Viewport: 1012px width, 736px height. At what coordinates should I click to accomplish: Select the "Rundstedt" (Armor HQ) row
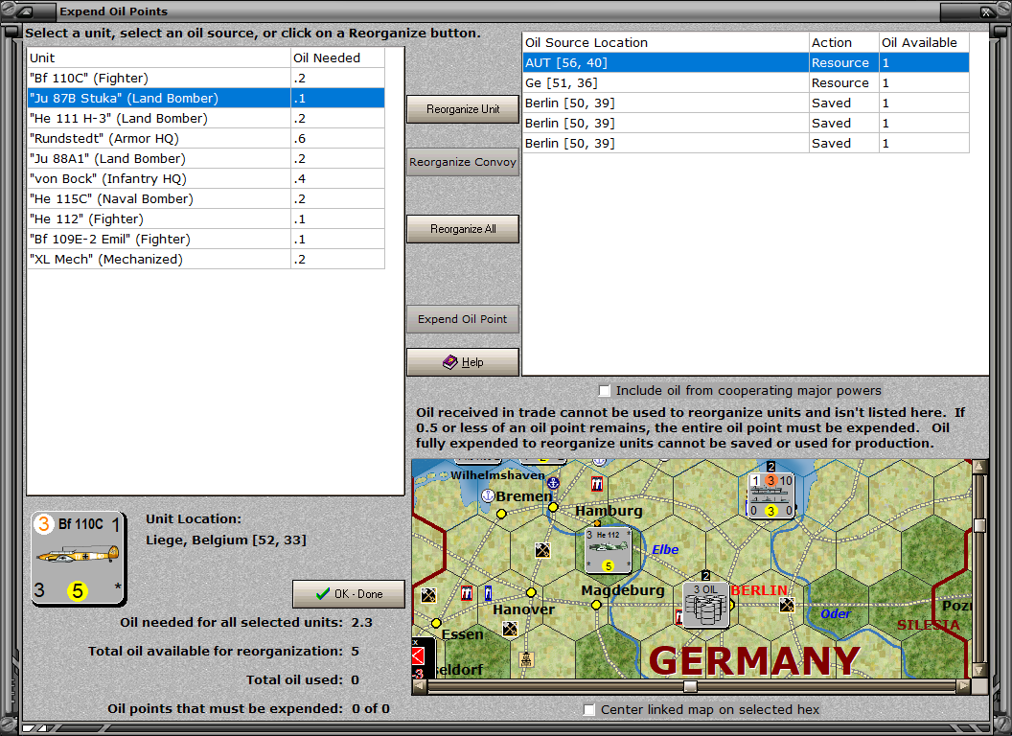[206, 138]
